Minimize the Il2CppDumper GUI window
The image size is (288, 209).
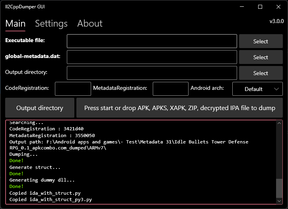coord(242,7)
